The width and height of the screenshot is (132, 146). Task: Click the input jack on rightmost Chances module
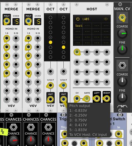(x=48, y=127)
